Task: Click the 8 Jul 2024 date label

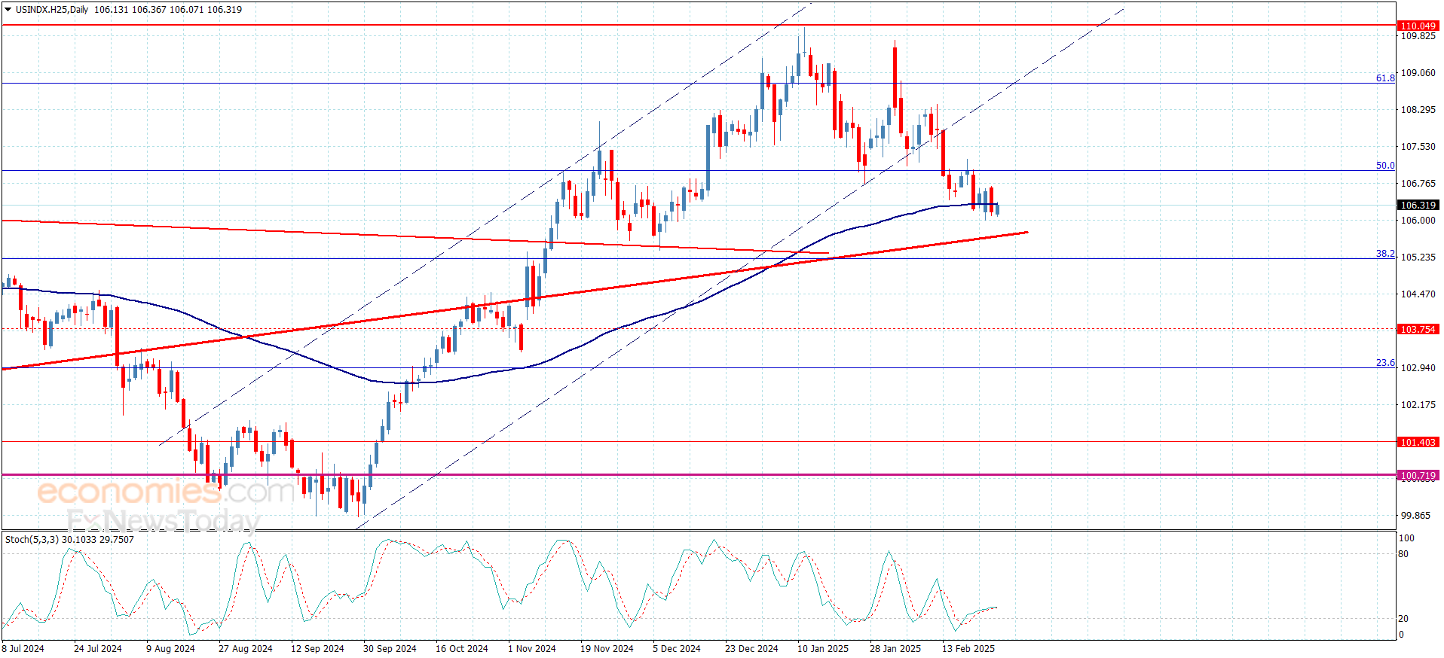Action: (23, 648)
